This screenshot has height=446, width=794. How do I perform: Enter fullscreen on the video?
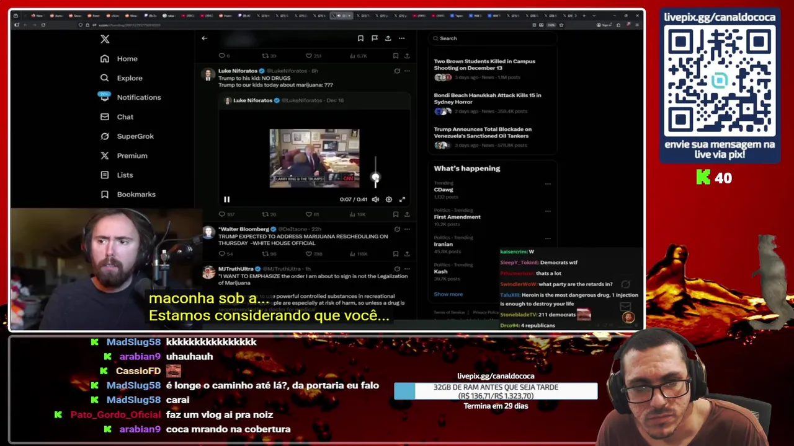(x=402, y=199)
